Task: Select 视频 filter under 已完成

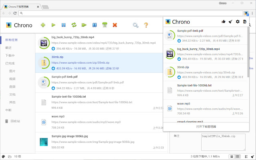Action: (12, 79)
